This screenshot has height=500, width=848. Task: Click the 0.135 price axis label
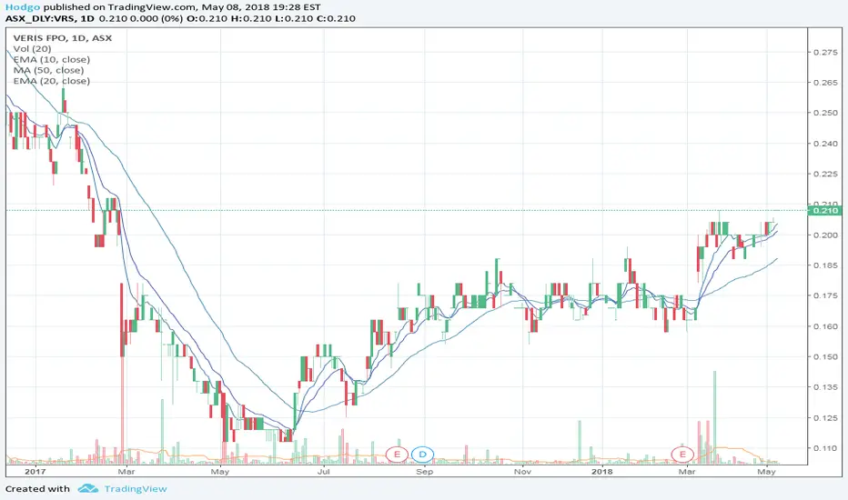pos(825,387)
